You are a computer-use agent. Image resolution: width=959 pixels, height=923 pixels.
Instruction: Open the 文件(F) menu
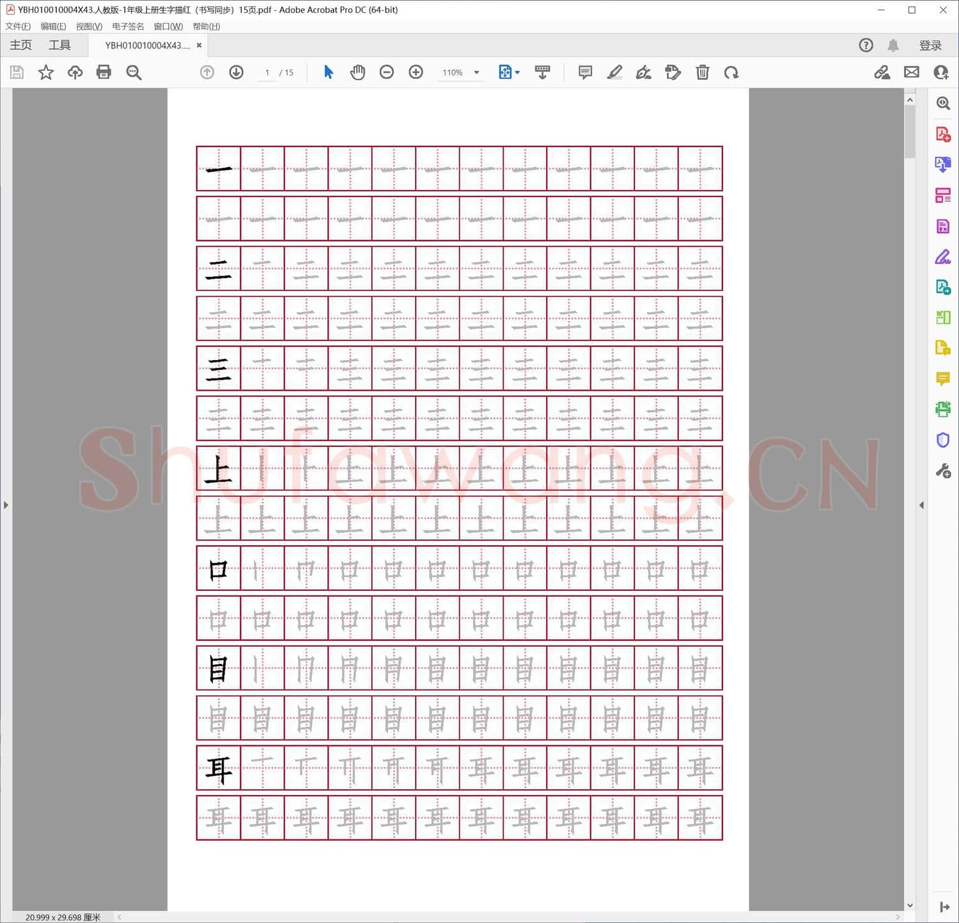click(18, 26)
